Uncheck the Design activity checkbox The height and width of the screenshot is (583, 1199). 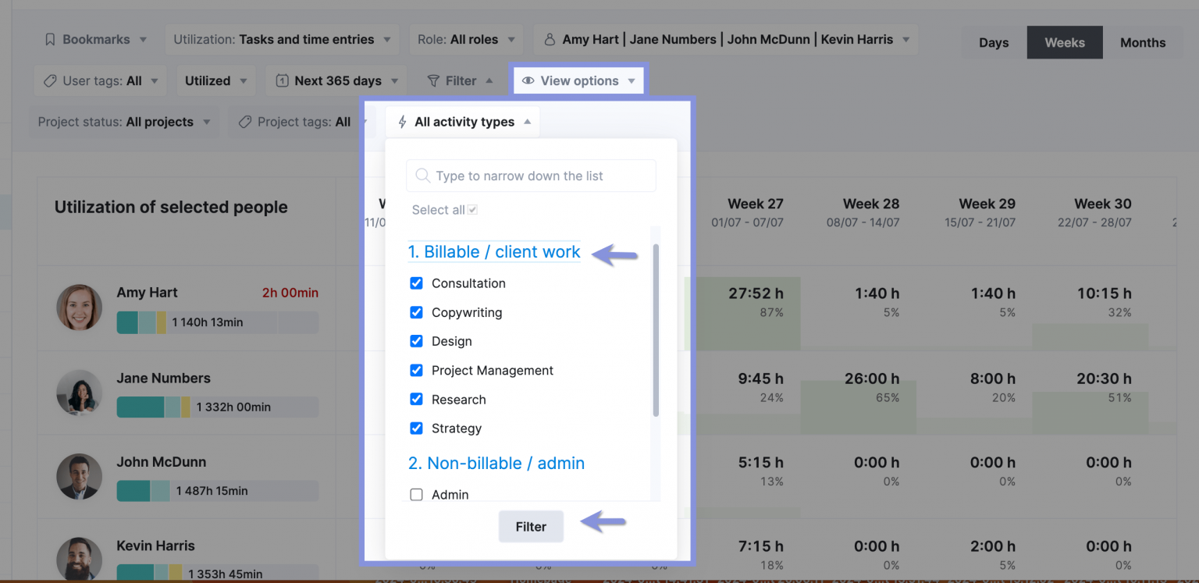pos(416,341)
